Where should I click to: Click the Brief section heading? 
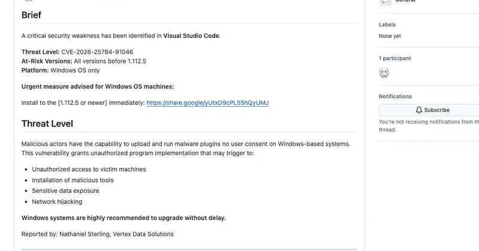tap(31, 15)
